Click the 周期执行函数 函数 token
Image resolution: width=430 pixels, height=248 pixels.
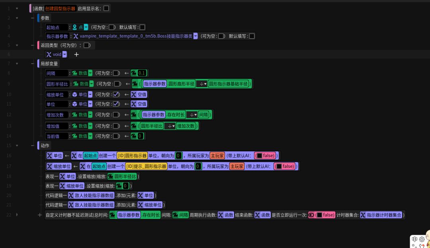pyautogui.click(x=225, y=215)
